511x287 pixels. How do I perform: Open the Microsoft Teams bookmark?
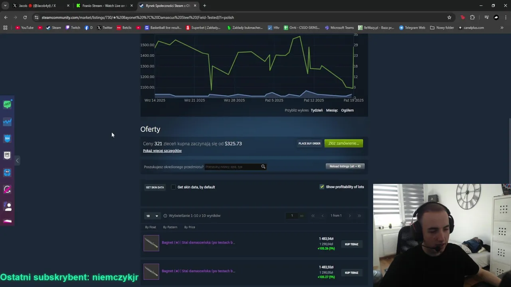point(339,28)
